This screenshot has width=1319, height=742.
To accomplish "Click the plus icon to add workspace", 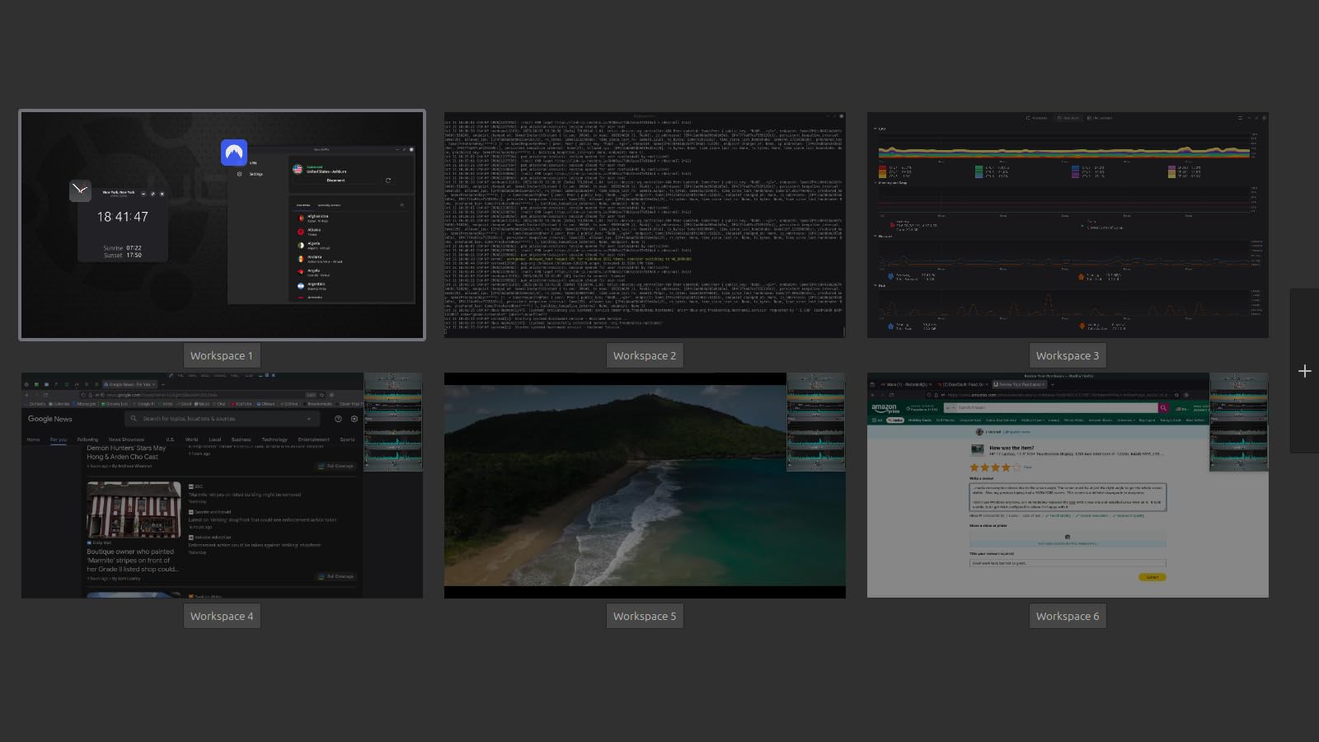I will coord(1304,371).
